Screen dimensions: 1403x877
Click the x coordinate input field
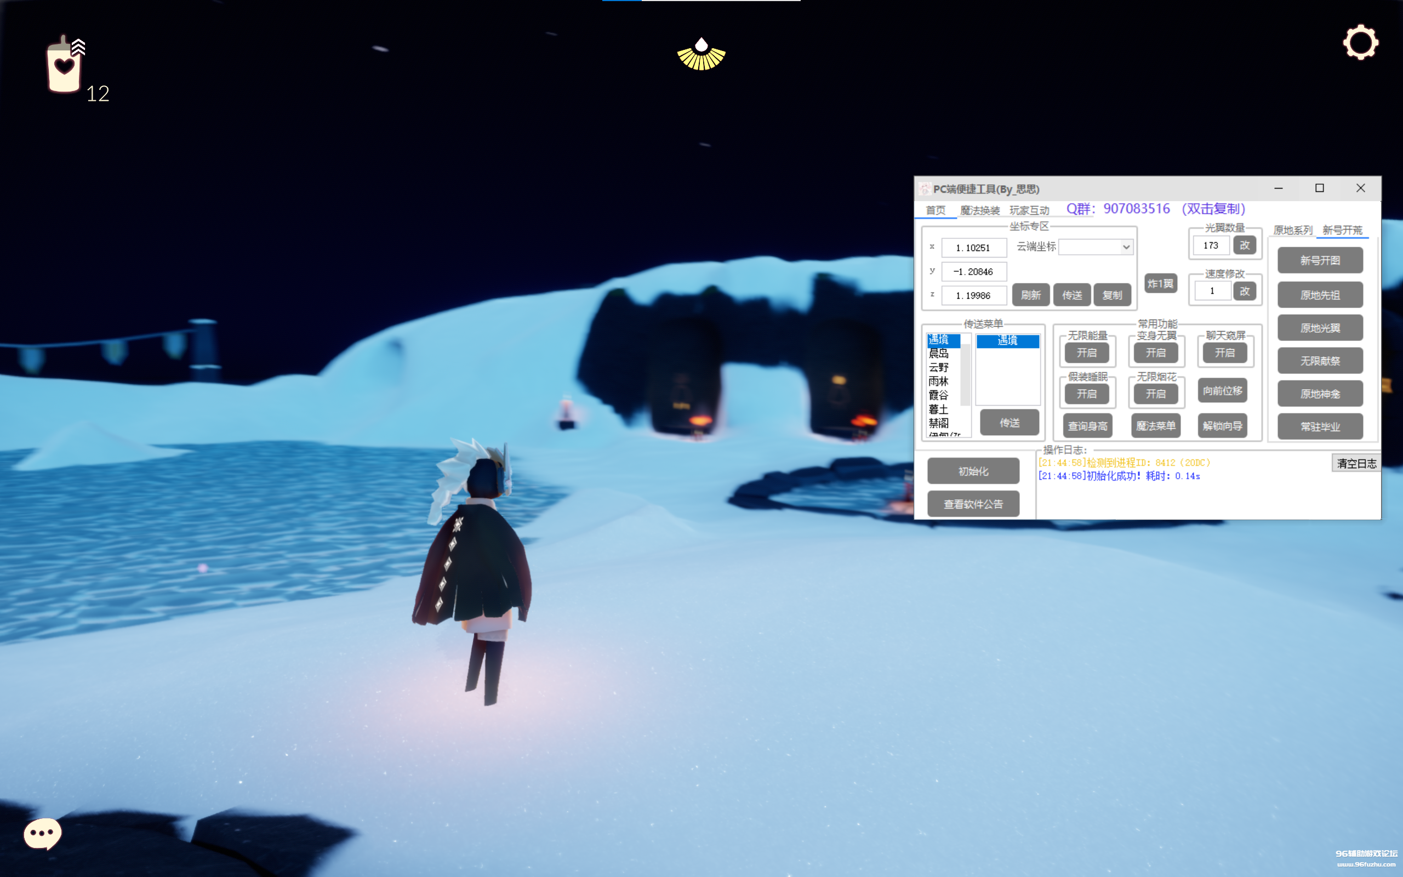973,248
